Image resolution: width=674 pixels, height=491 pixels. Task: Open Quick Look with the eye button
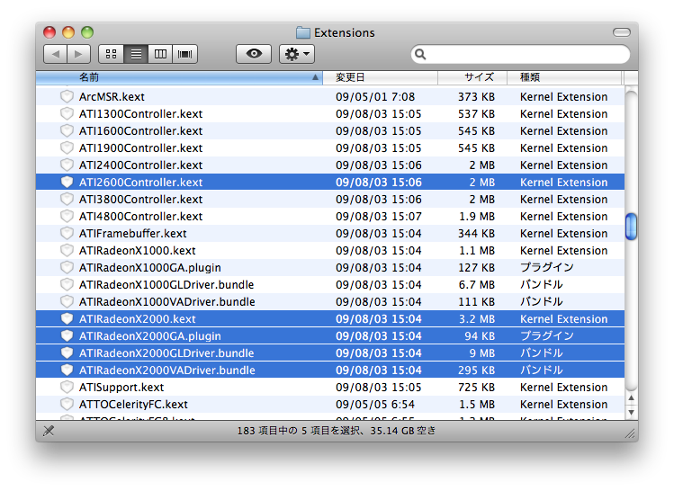tap(254, 54)
